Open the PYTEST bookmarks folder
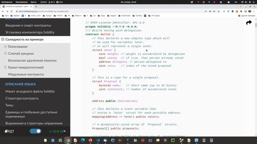The height and width of the screenshot is (144, 257). click(x=58, y=16)
